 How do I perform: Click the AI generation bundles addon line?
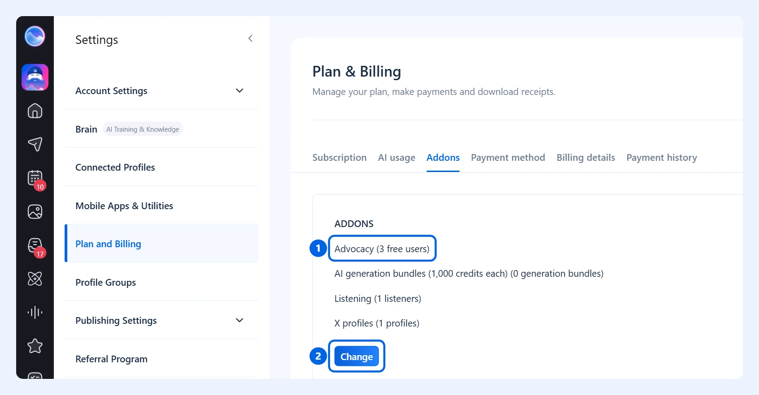(469, 274)
